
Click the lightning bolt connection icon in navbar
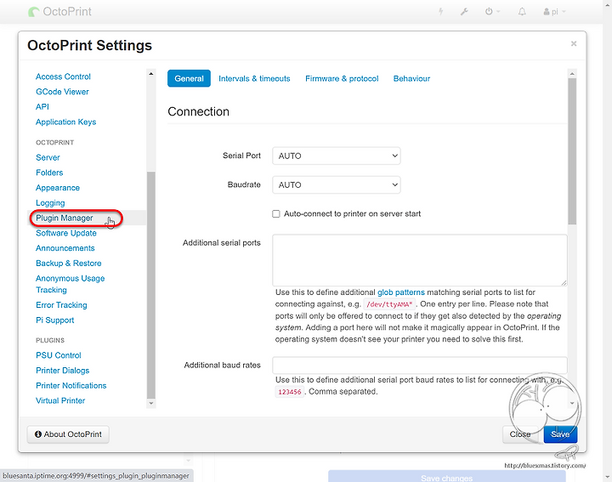(440, 12)
